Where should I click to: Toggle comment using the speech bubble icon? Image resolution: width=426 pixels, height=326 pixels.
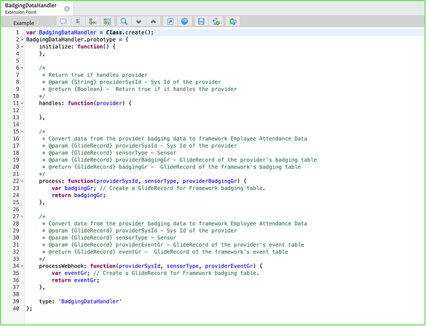pos(63,21)
